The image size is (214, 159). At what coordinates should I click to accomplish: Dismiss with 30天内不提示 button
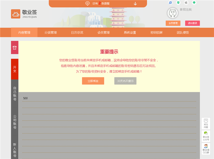[125, 81]
